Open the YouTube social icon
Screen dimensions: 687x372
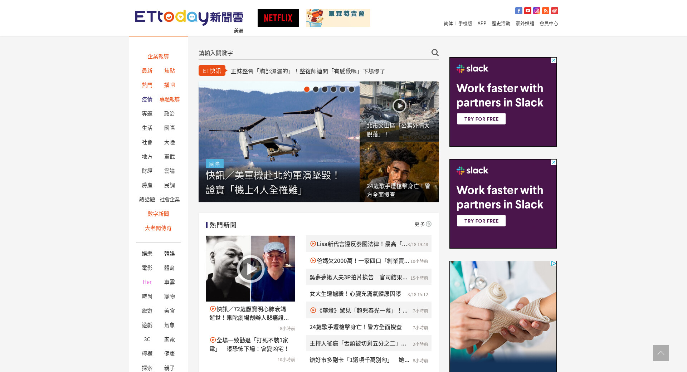click(527, 11)
